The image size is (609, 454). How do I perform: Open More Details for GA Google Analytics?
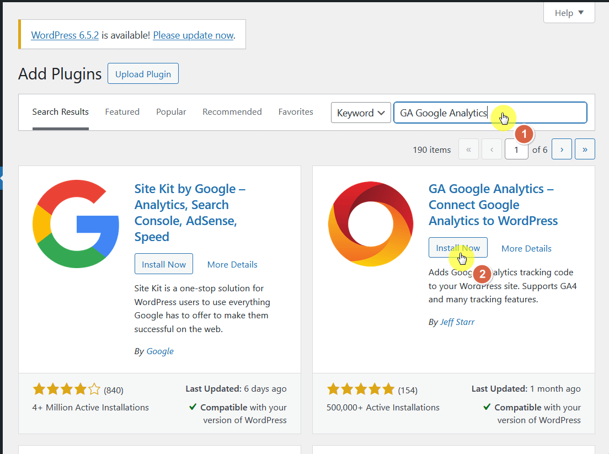(x=526, y=249)
